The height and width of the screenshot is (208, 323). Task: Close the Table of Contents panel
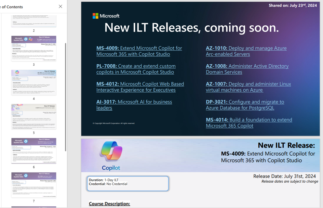click(x=60, y=6)
